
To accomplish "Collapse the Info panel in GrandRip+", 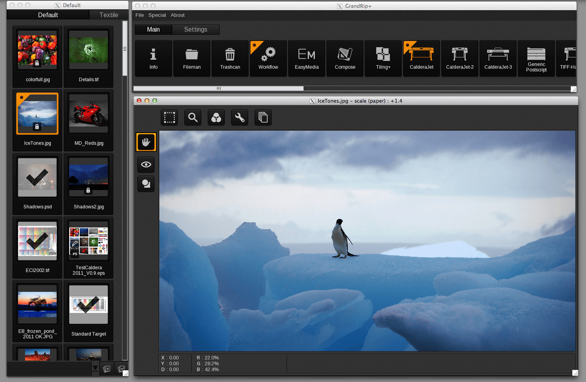I will [153, 58].
